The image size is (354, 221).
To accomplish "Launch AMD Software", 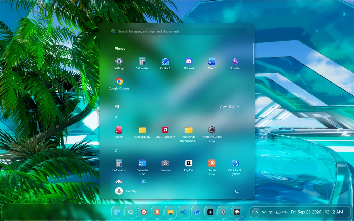I will click(166, 132).
